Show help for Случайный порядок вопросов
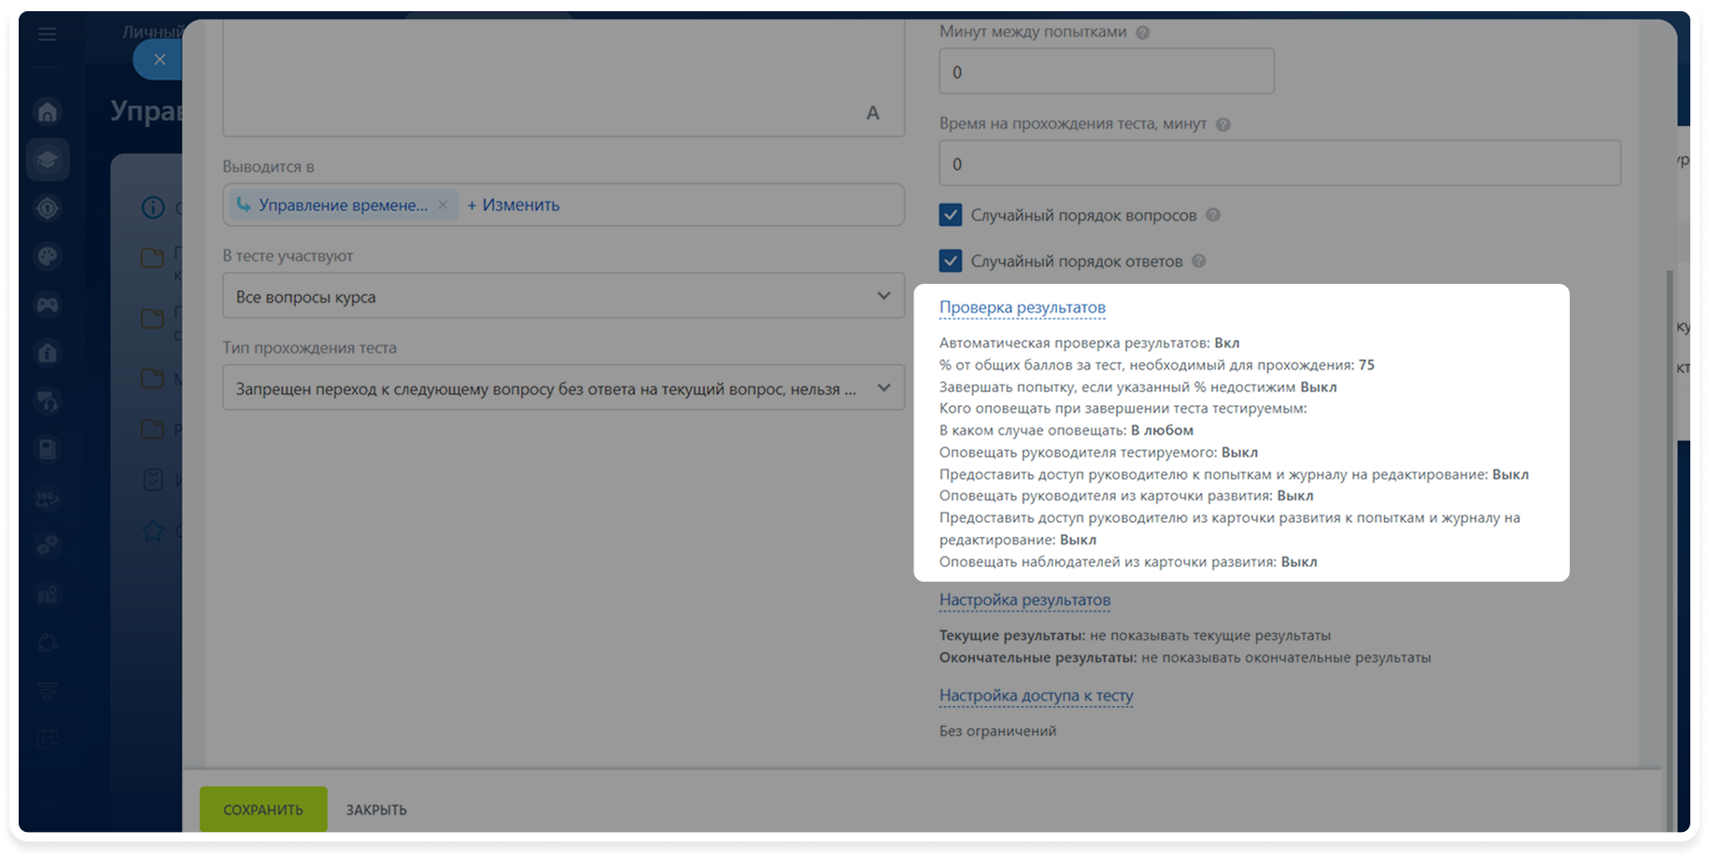Image resolution: width=1709 pixels, height=859 pixels. pos(1212,215)
